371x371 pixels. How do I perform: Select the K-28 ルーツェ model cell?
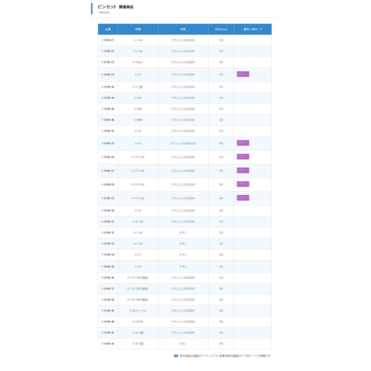[x=138, y=311]
